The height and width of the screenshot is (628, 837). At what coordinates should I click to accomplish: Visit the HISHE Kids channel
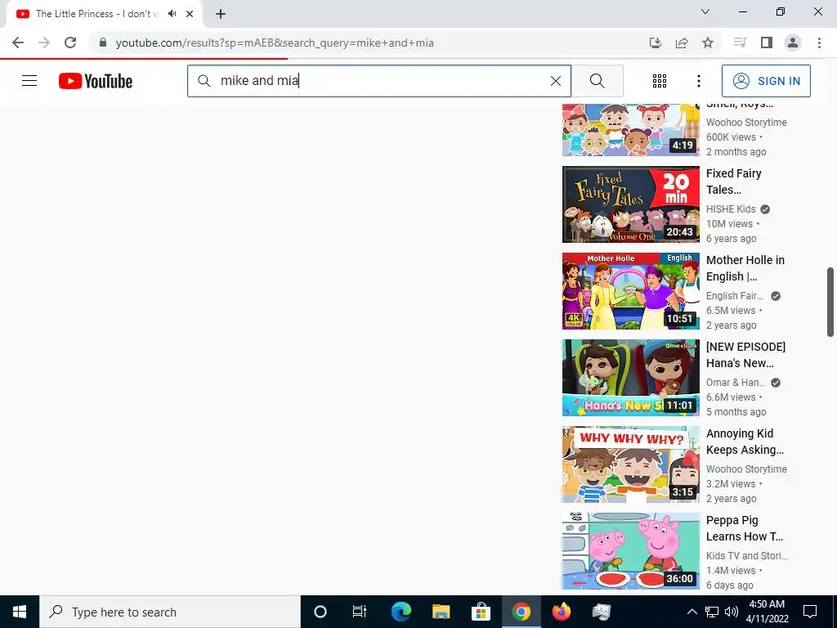point(731,209)
